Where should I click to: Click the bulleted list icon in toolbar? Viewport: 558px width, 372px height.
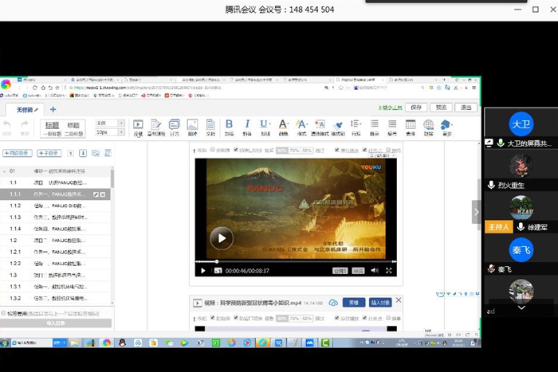(374, 123)
